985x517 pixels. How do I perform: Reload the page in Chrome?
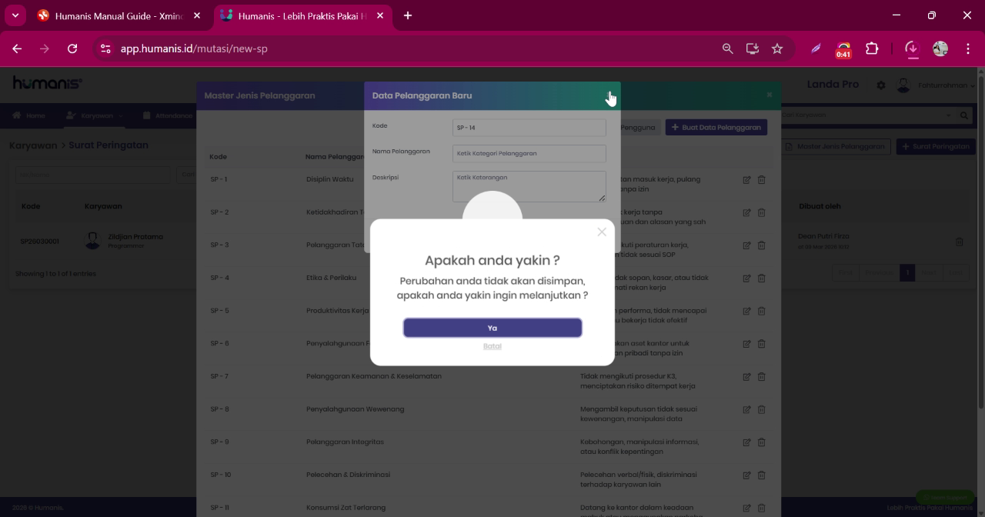tap(72, 48)
